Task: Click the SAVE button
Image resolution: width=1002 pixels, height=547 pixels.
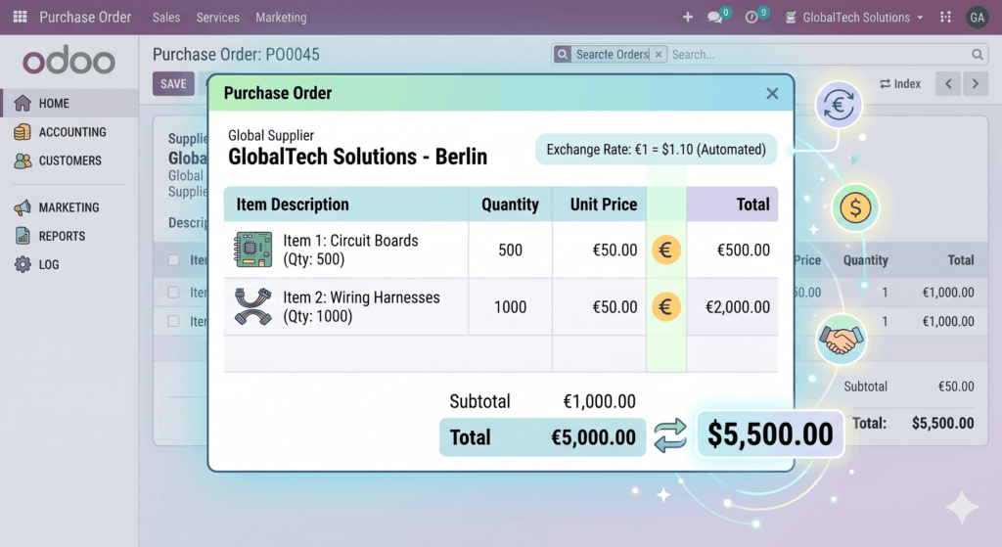Action: (173, 84)
